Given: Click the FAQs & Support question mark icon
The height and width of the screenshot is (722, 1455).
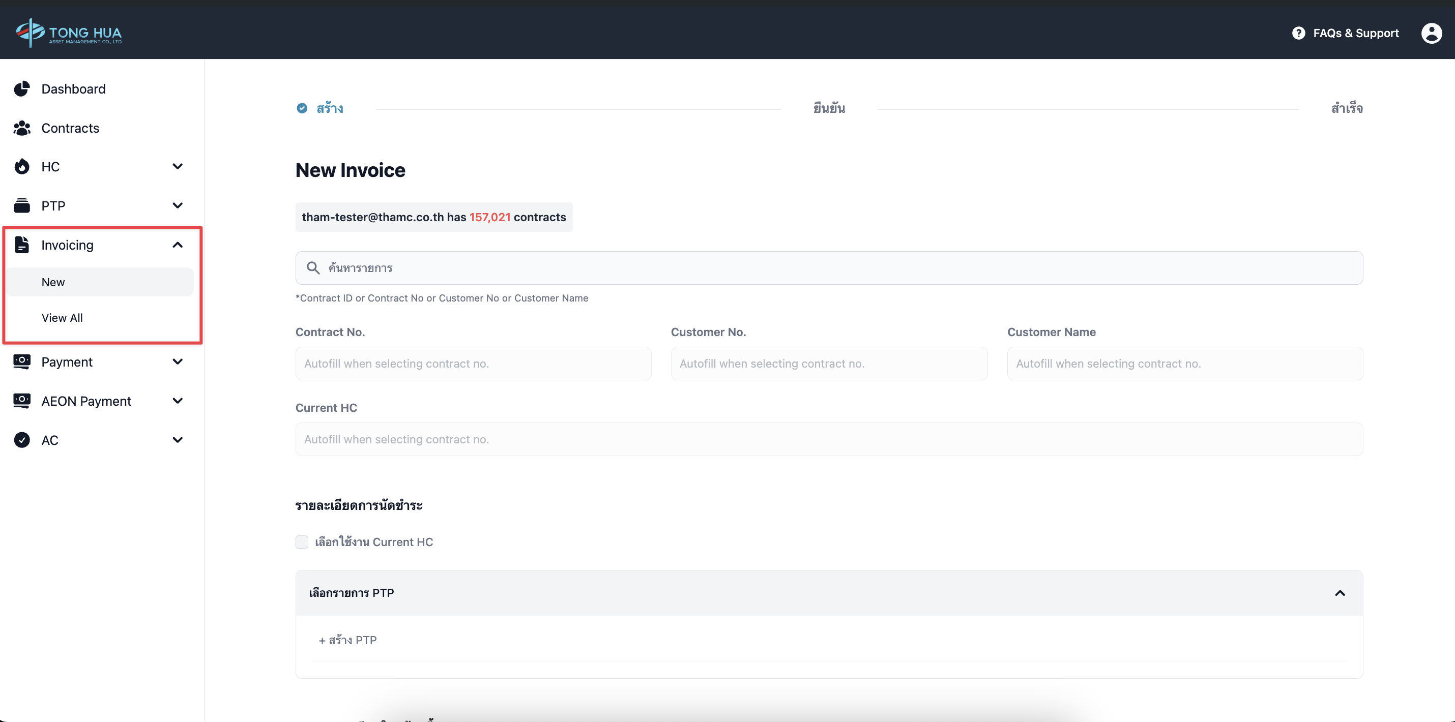Looking at the screenshot, I should coord(1298,33).
